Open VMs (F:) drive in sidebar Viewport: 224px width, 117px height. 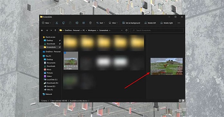coord(50,90)
